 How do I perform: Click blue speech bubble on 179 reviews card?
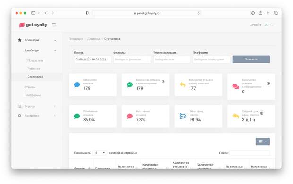click(x=77, y=85)
